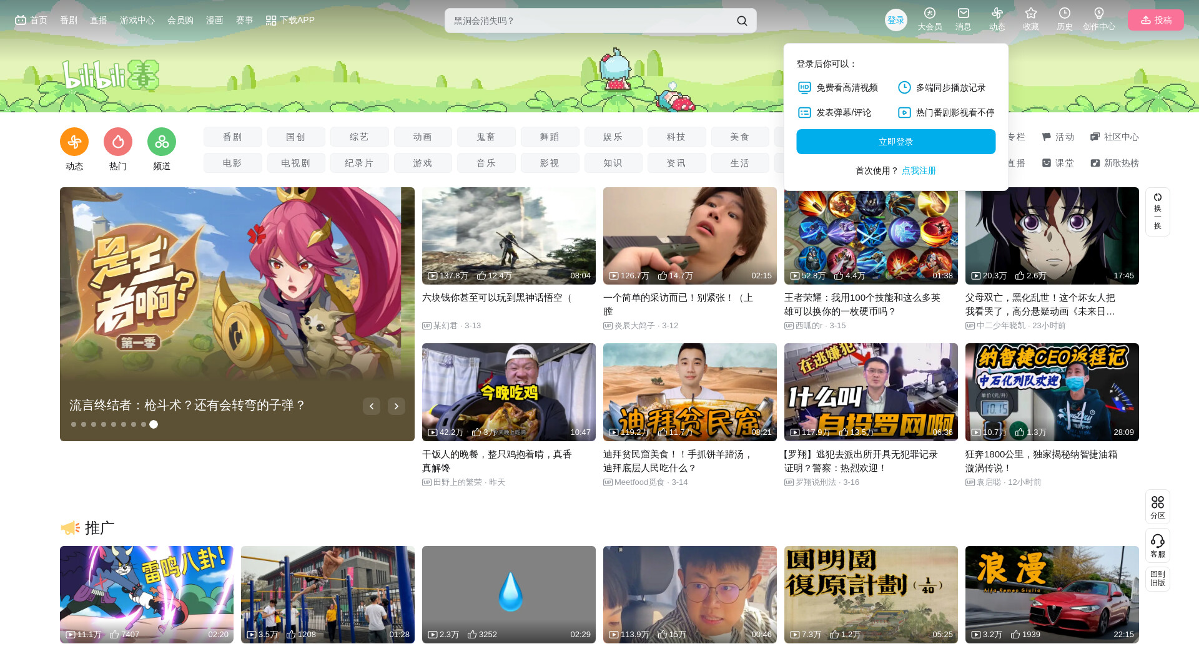Select the 影视 category button
Screen dimensions: 1199x649
[550, 163]
